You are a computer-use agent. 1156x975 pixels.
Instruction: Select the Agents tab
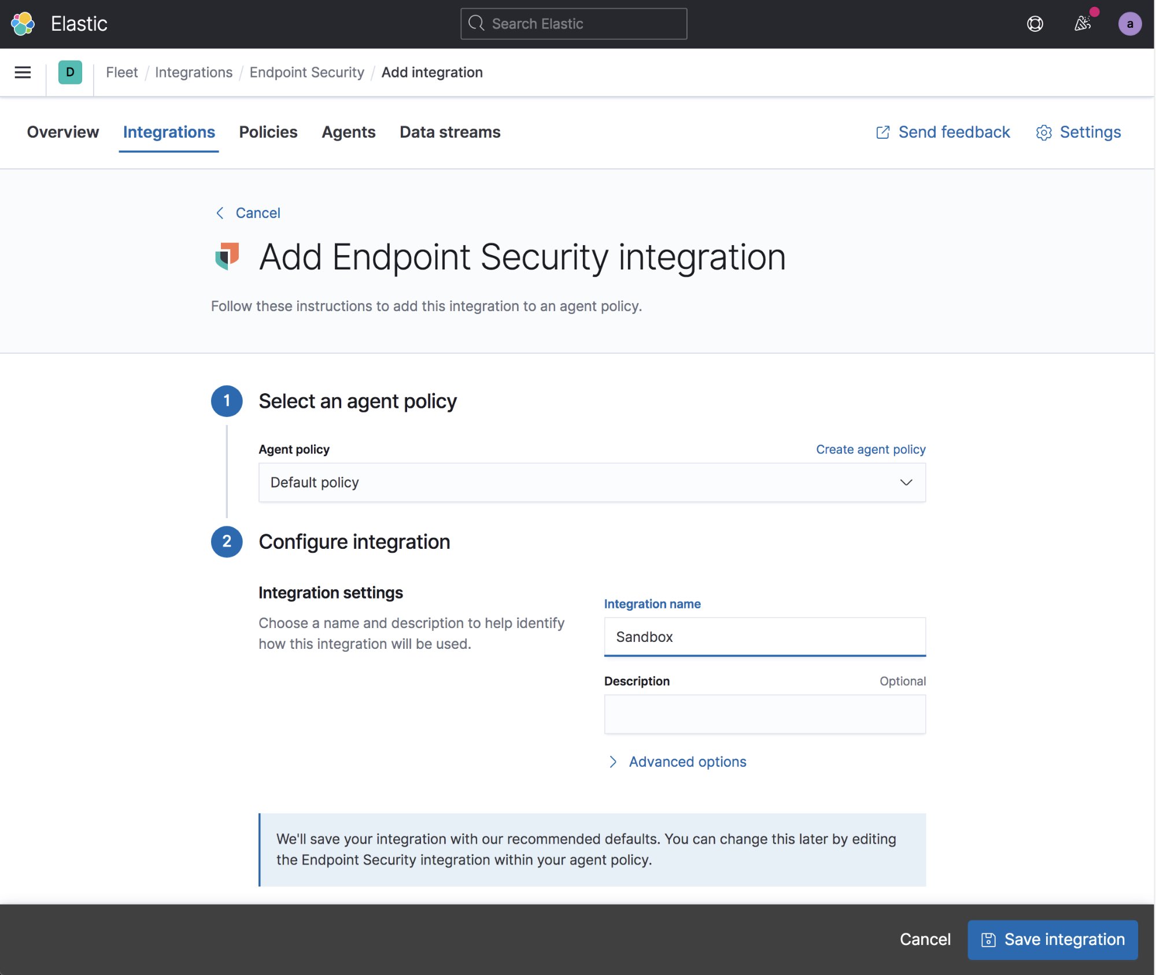pyautogui.click(x=348, y=131)
